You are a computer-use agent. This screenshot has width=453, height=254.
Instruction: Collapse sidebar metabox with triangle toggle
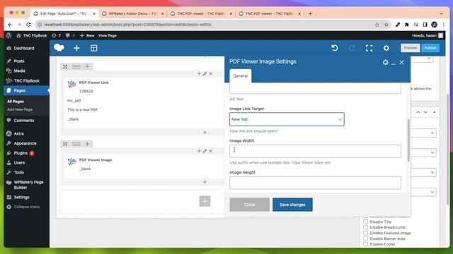click(434, 112)
